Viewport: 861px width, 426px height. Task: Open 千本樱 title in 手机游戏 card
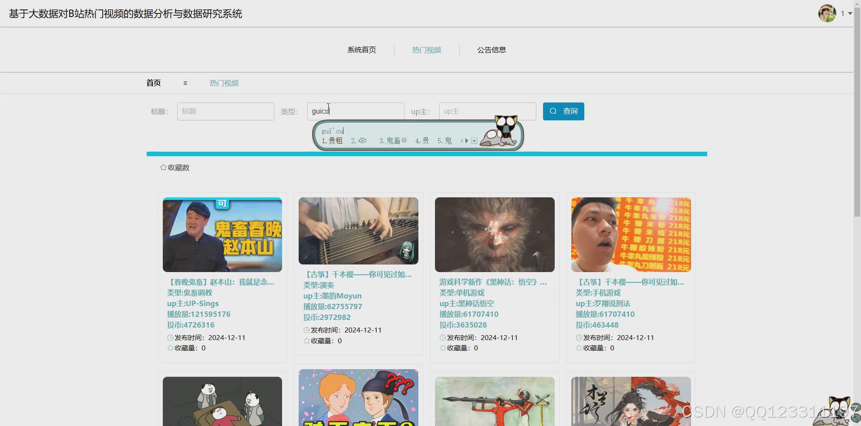coord(630,282)
